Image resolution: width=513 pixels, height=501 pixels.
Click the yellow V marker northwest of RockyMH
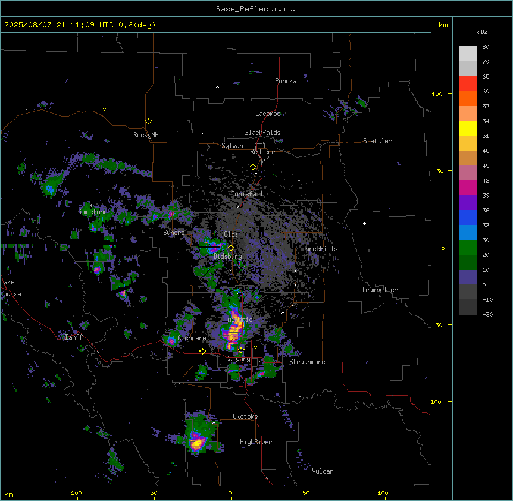[x=104, y=109]
